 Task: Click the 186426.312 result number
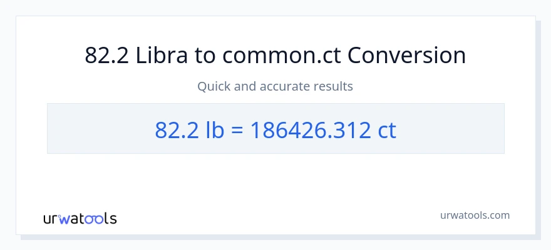click(x=308, y=129)
